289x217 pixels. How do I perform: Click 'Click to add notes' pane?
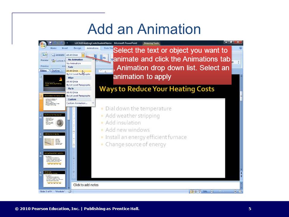(156, 185)
